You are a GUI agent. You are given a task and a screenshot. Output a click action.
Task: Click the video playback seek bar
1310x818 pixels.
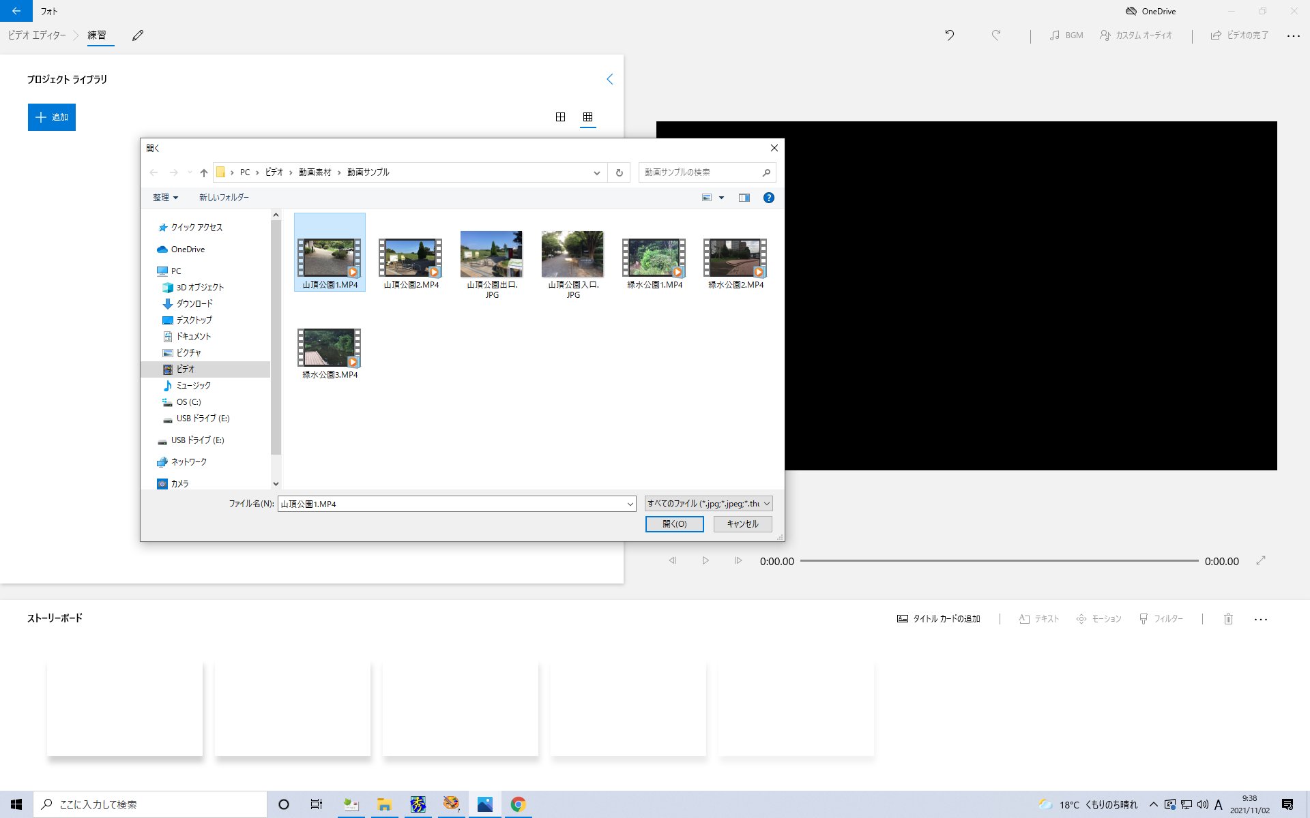point(999,561)
